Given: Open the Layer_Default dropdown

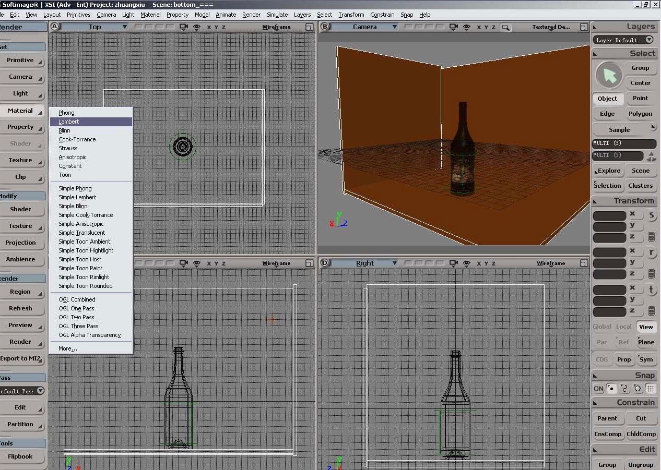Looking at the screenshot, I should [649, 40].
